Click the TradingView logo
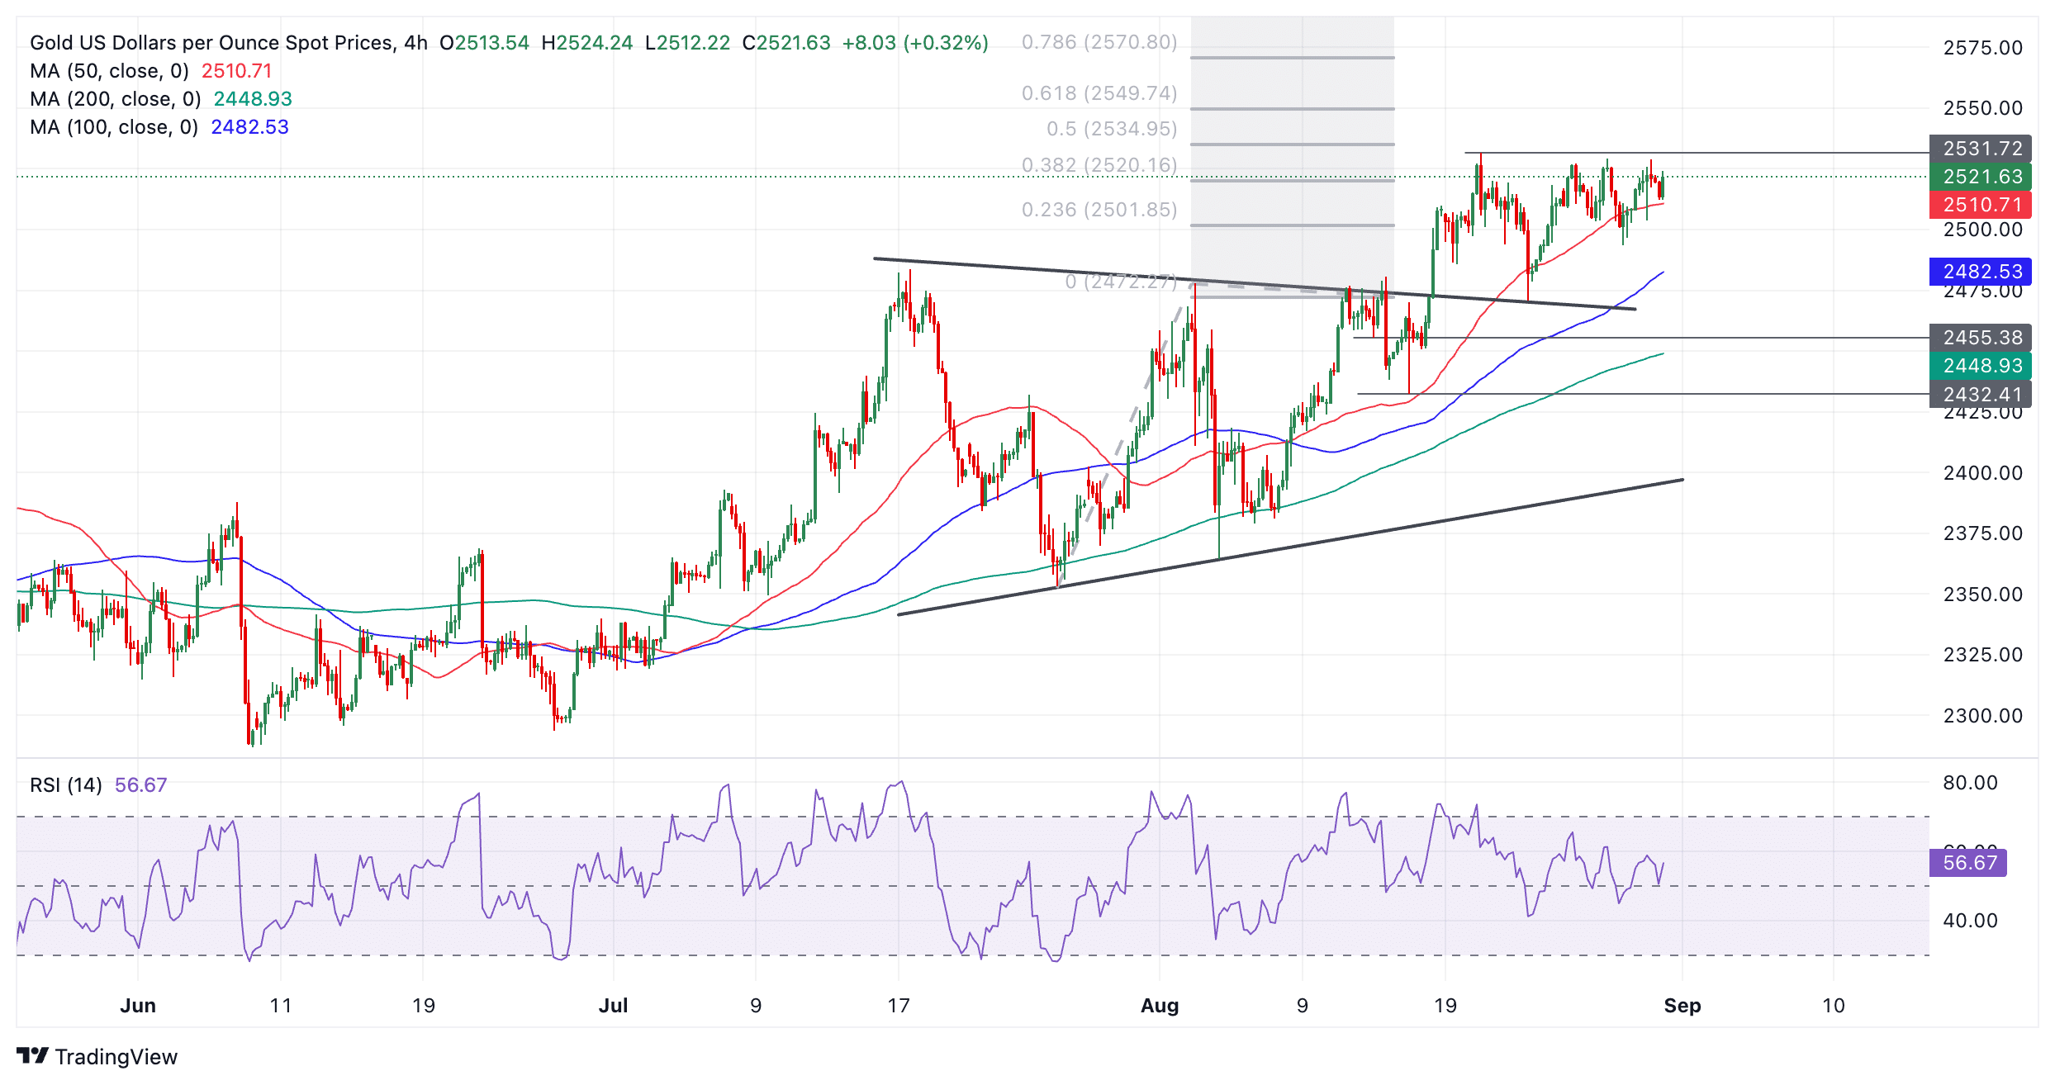The image size is (2055, 1085). tap(97, 1056)
